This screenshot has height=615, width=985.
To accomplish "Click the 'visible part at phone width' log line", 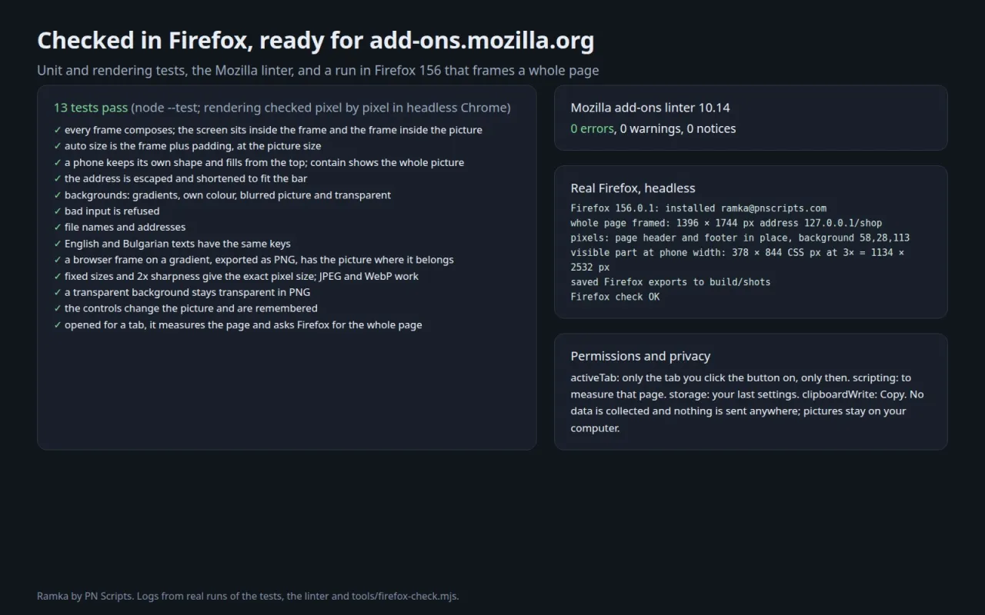I will [x=737, y=260].
